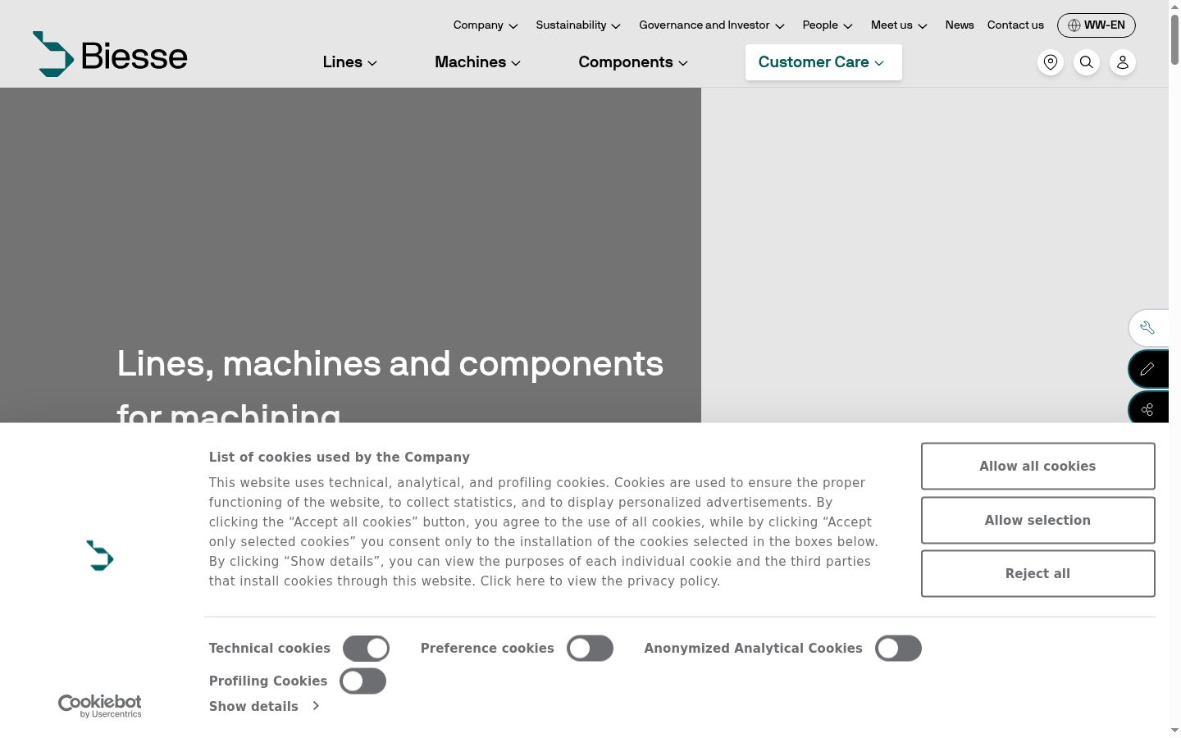Expand Show details for cookies
The width and height of the screenshot is (1181, 738).
(264, 707)
